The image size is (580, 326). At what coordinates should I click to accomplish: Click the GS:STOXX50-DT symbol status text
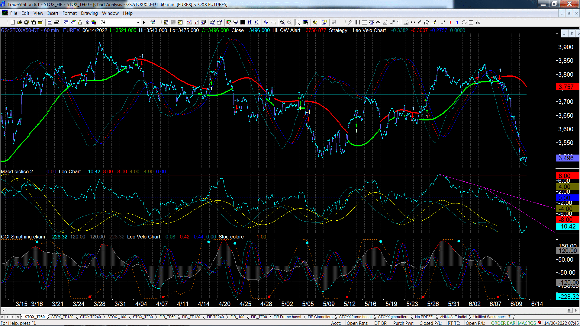click(x=20, y=30)
